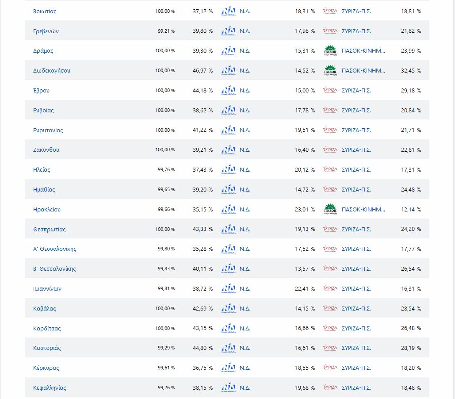Viewport: 455px width, 399px height.
Task: Open the Δωδεκανήσου district link
Action: [x=52, y=71]
